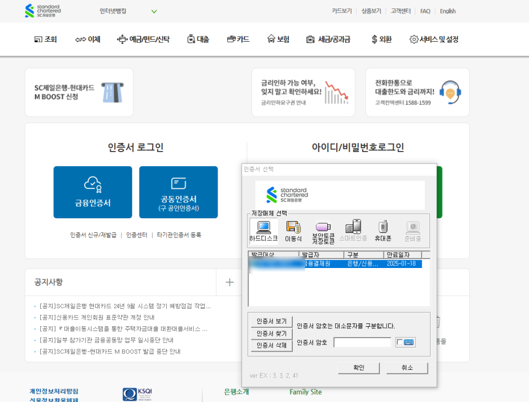Click the 발급대상 column header

click(274, 255)
